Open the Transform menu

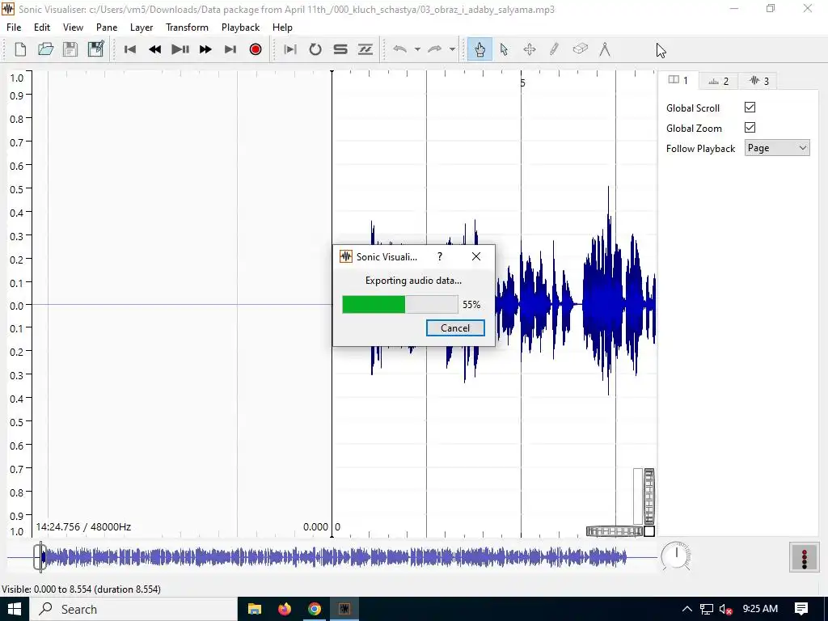click(x=187, y=27)
